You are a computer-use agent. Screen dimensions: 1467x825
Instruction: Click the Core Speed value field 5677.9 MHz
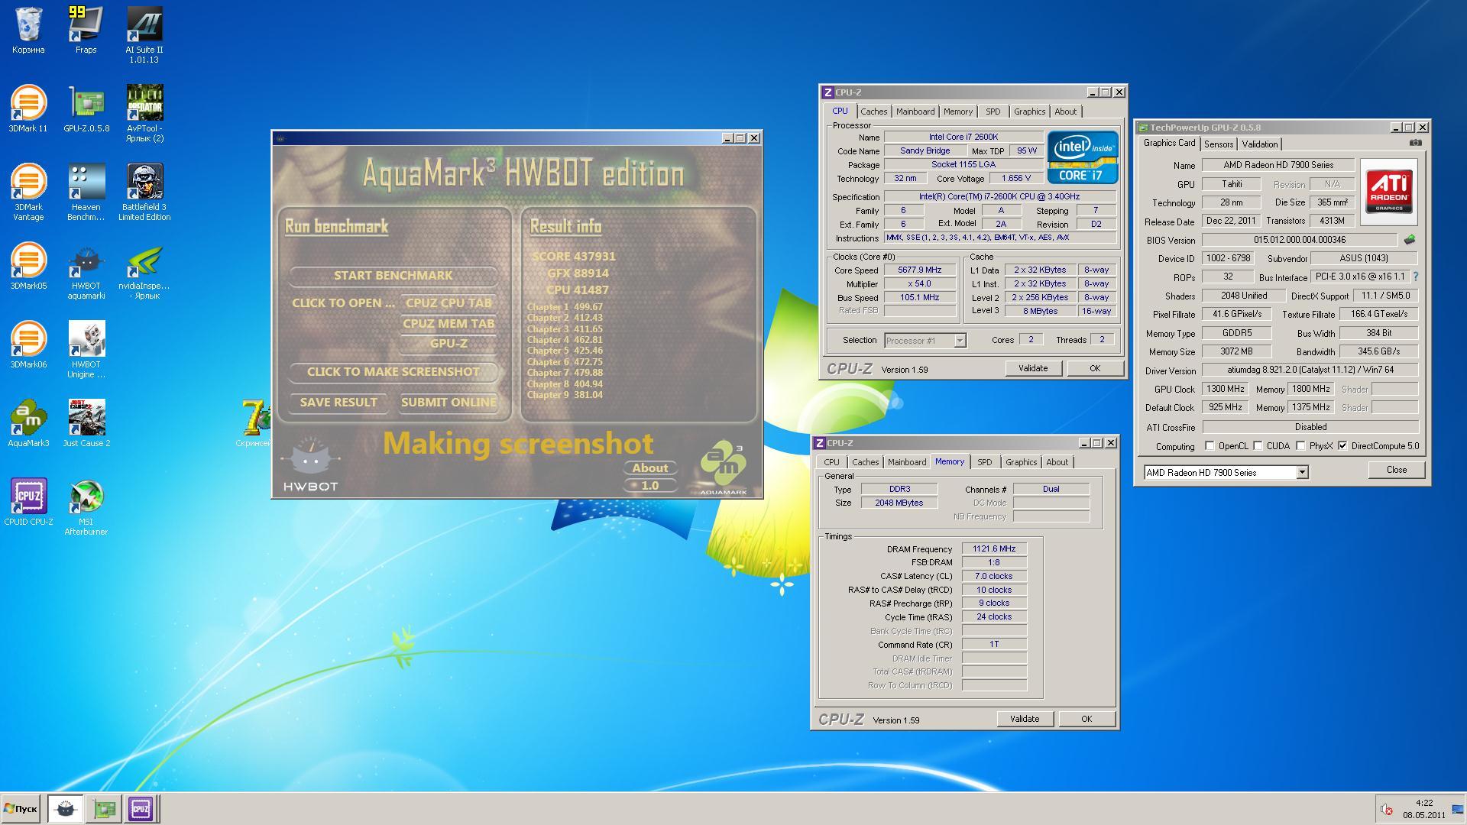pyautogui.click(x=920, y=270)
